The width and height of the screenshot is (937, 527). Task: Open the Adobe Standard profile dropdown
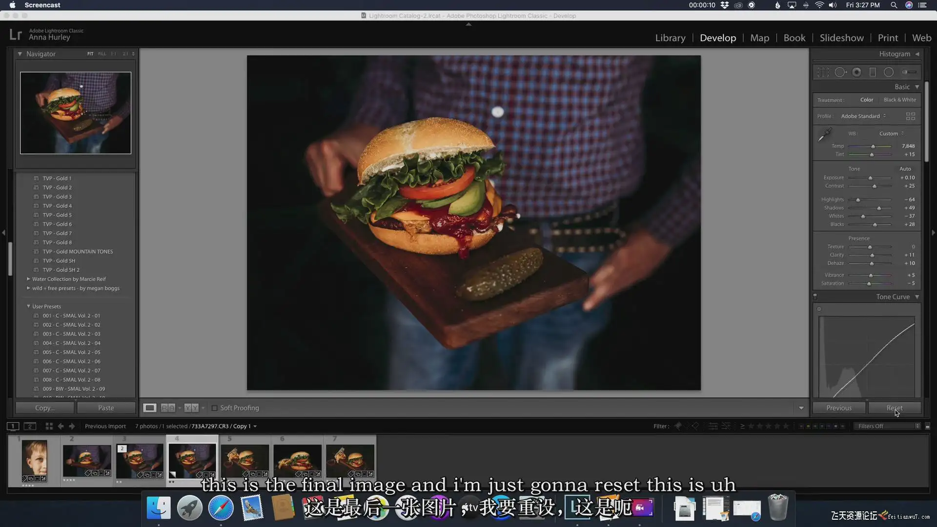click(863, 116)
